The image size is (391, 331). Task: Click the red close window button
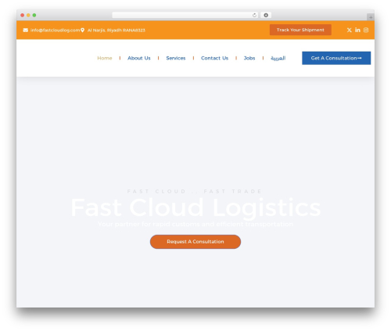23,15
